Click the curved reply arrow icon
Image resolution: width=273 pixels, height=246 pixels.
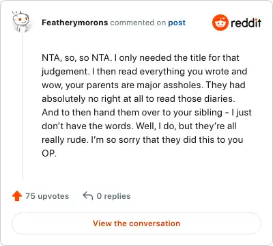click(88, 195)
